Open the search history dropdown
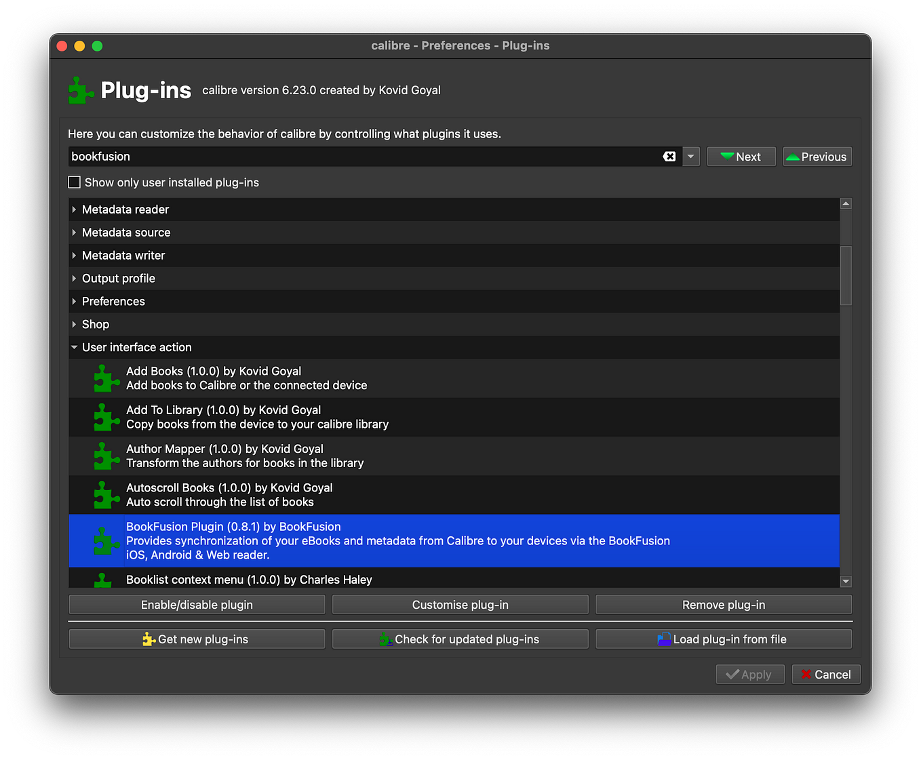The height and width of the screenshot is (760, 921). coord(690,156)
